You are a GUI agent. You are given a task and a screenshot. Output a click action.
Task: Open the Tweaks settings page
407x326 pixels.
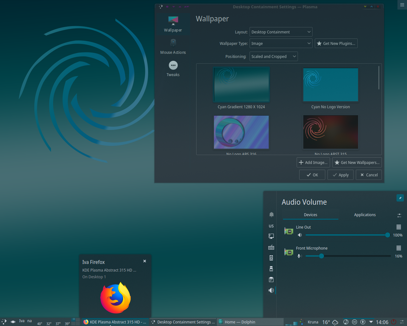(x=173, y=69)
